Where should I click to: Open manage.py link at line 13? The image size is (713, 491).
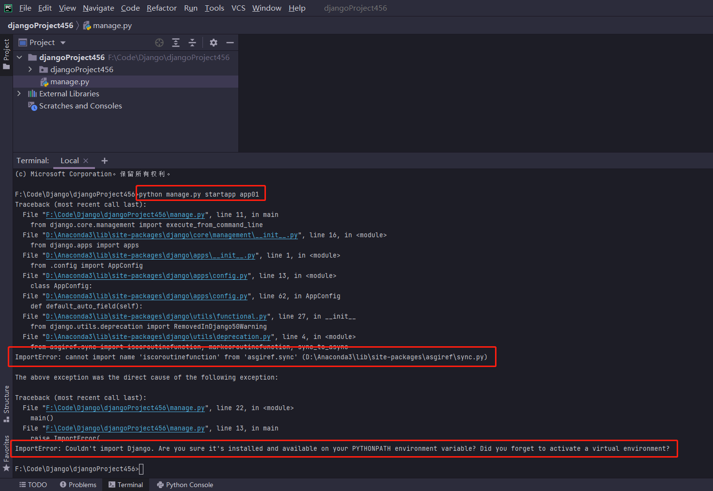(125, 428)
